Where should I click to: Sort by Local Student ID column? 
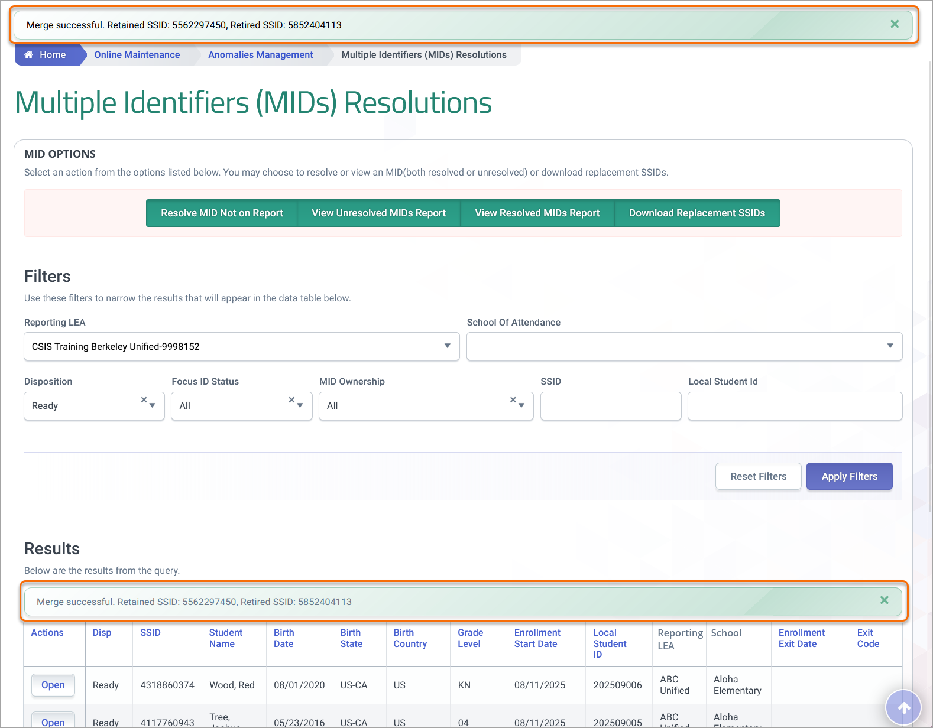point(610,643)
